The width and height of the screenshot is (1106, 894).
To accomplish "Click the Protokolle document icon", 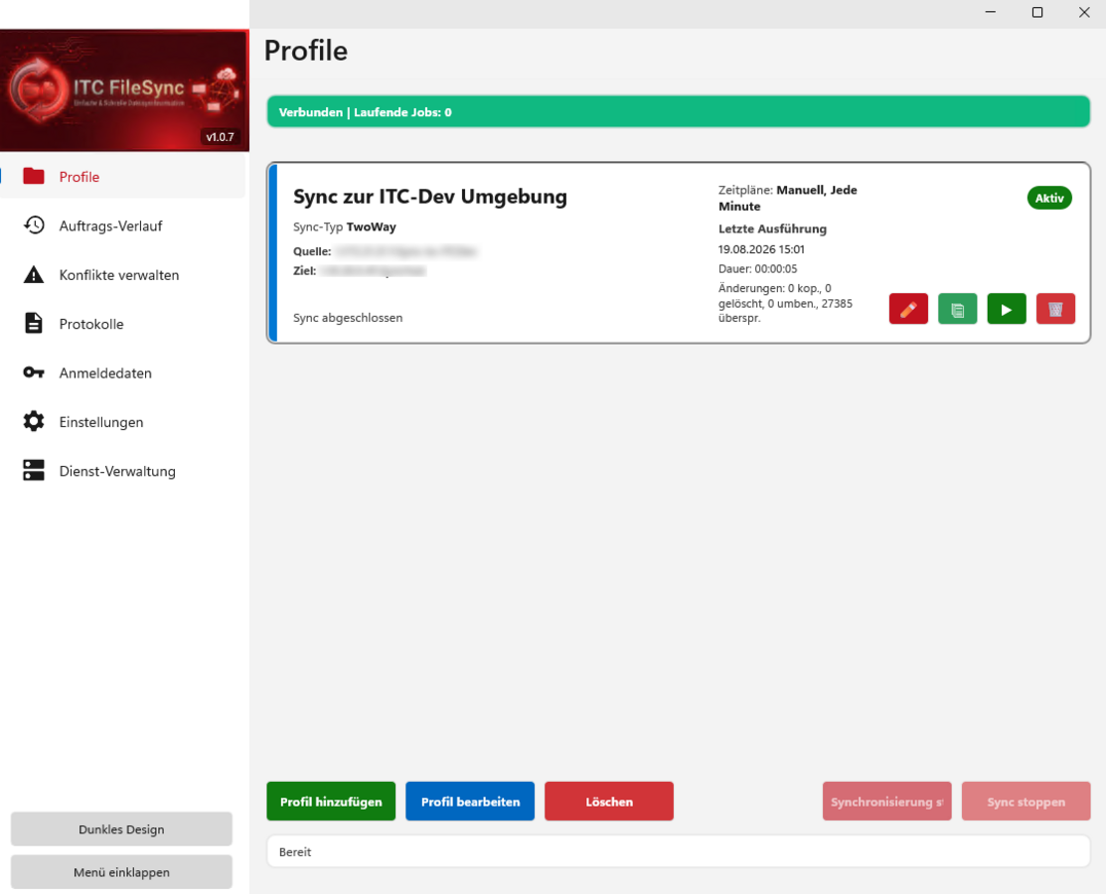I will 34,324.
